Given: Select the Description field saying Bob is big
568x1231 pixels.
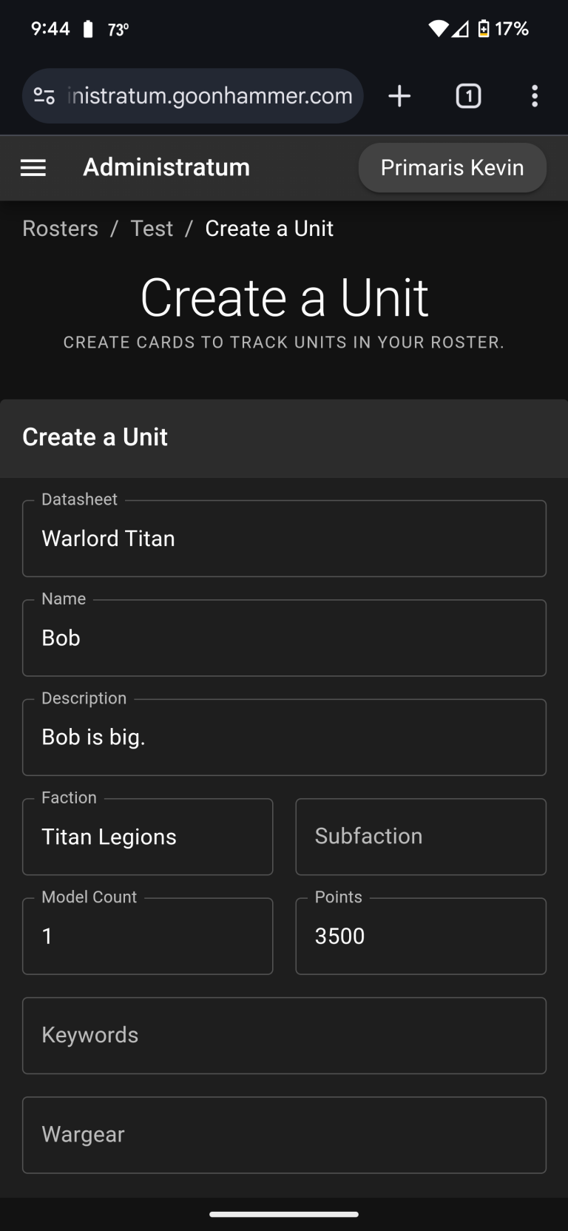Looking at the screenshot, I should pos(284,737).
